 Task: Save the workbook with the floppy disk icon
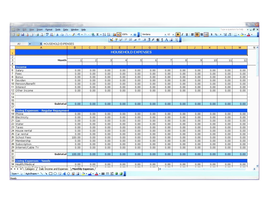23,34
